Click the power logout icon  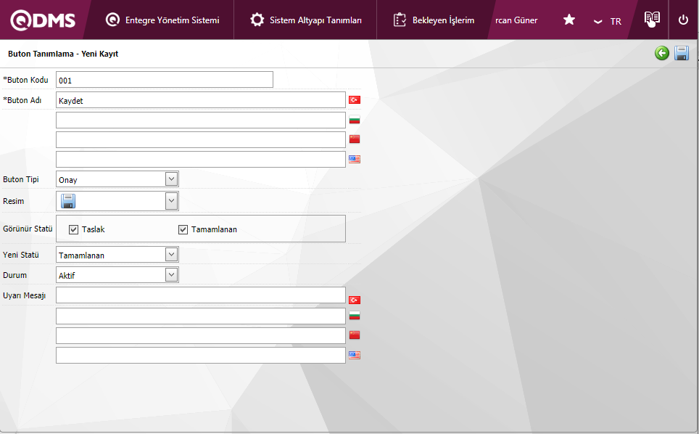683,20
